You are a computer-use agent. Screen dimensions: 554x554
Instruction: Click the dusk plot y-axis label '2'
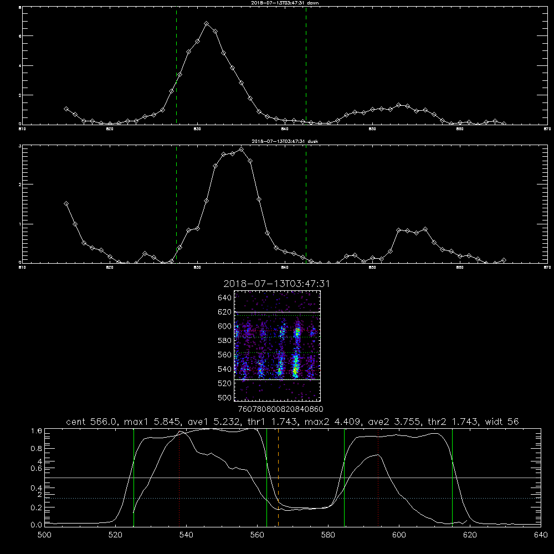coord(20,184)
